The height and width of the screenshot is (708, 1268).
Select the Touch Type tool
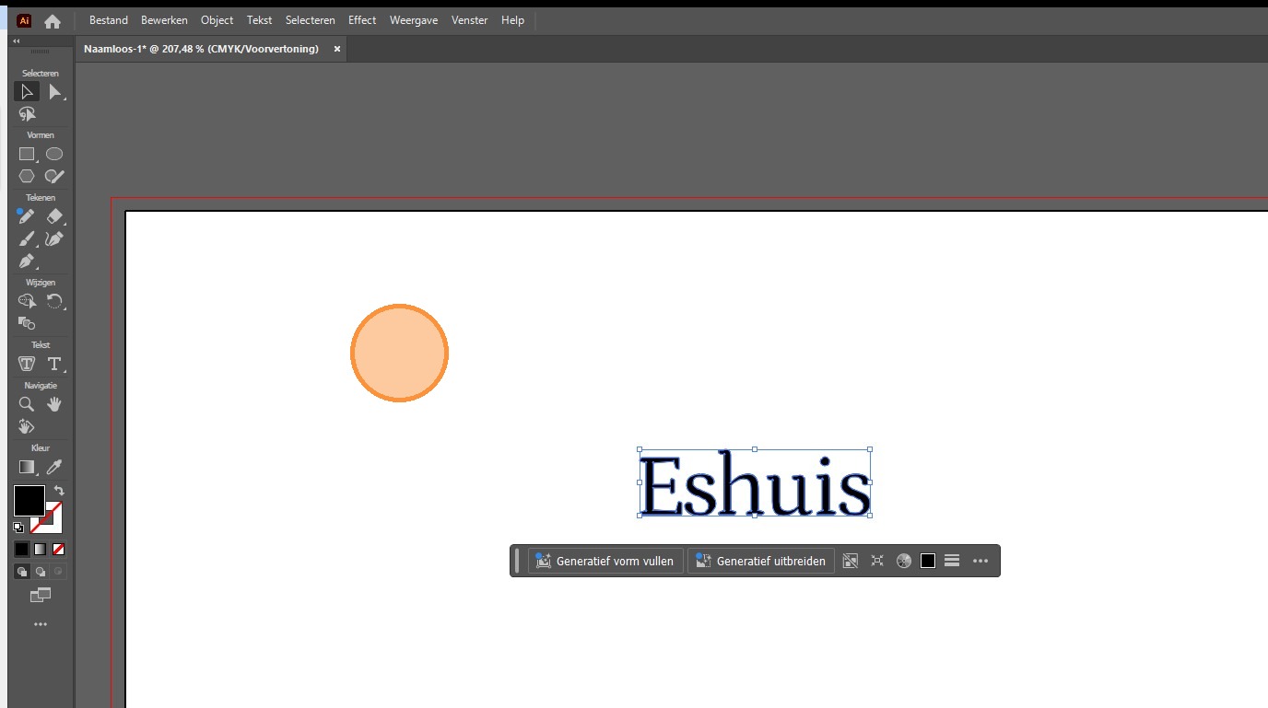click(27, 364)
